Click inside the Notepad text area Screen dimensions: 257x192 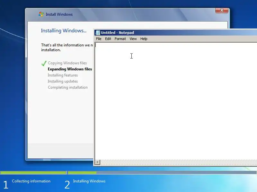[x=176, y=101]
